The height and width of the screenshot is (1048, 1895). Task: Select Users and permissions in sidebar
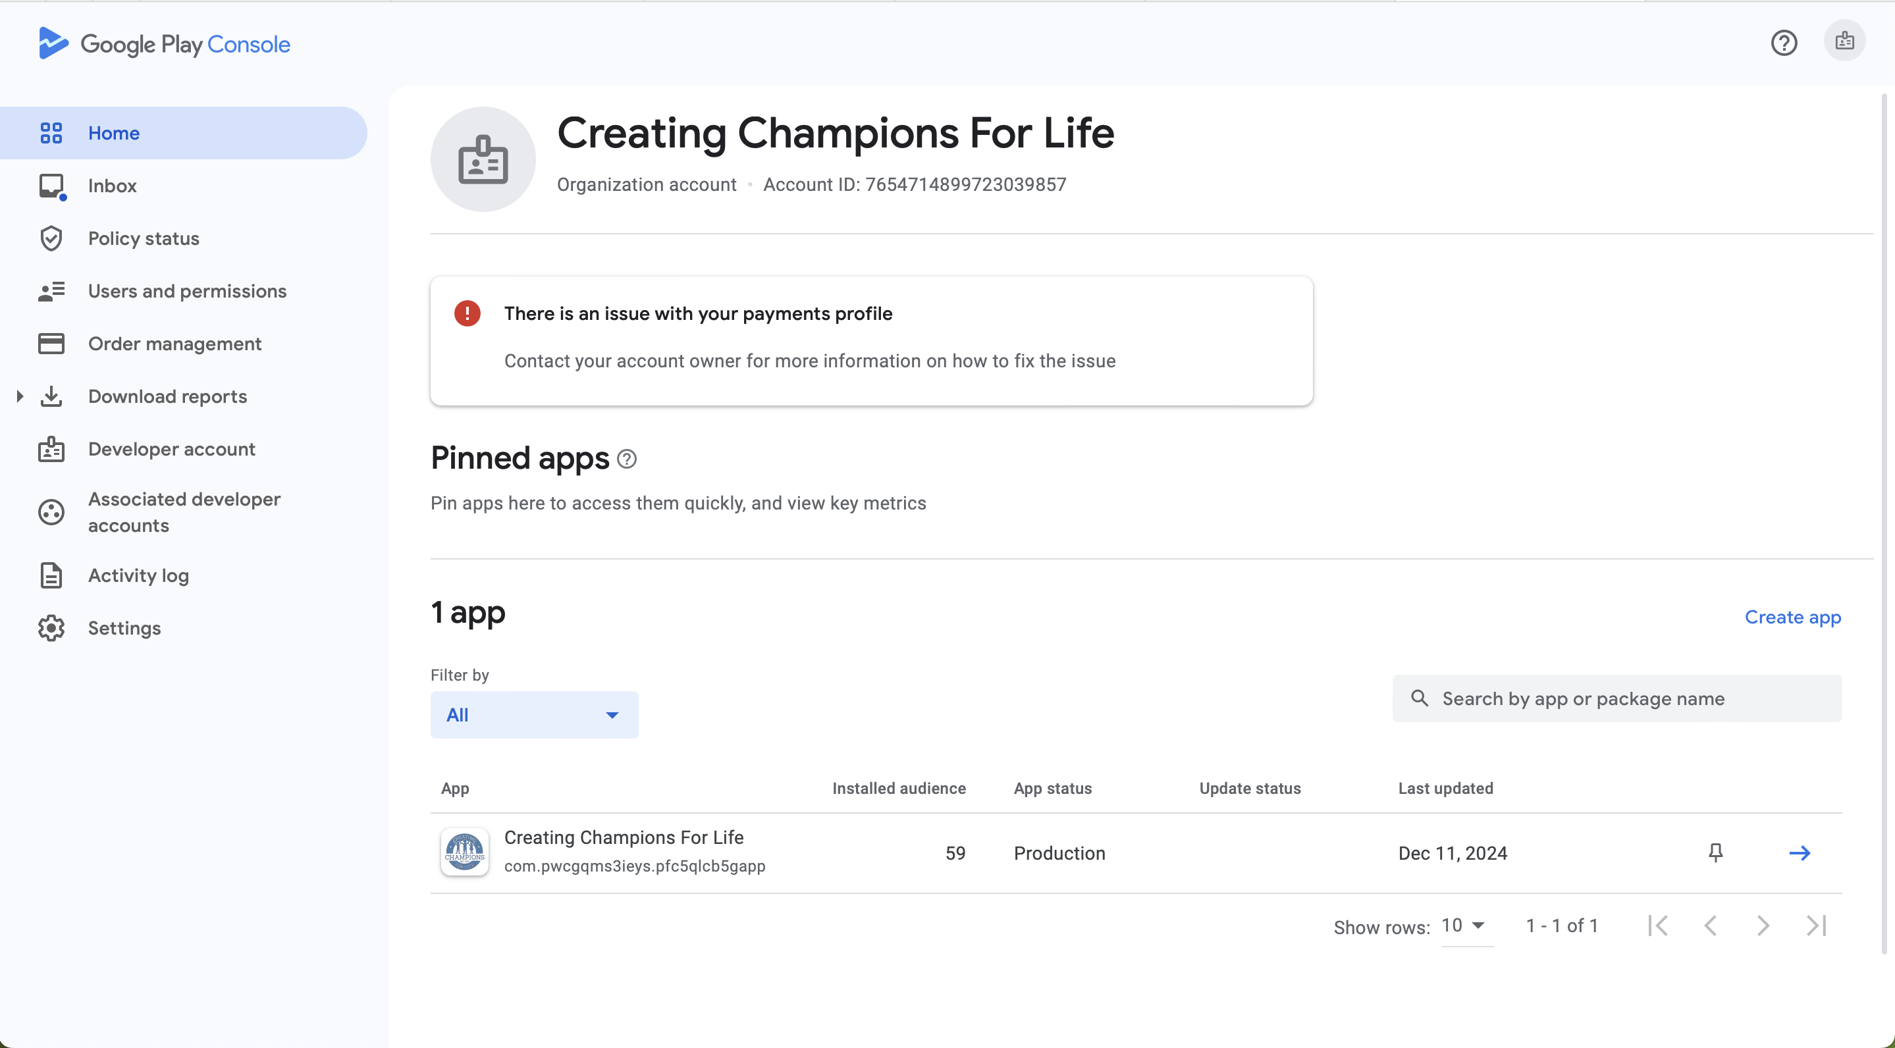(x=187, y=291)
